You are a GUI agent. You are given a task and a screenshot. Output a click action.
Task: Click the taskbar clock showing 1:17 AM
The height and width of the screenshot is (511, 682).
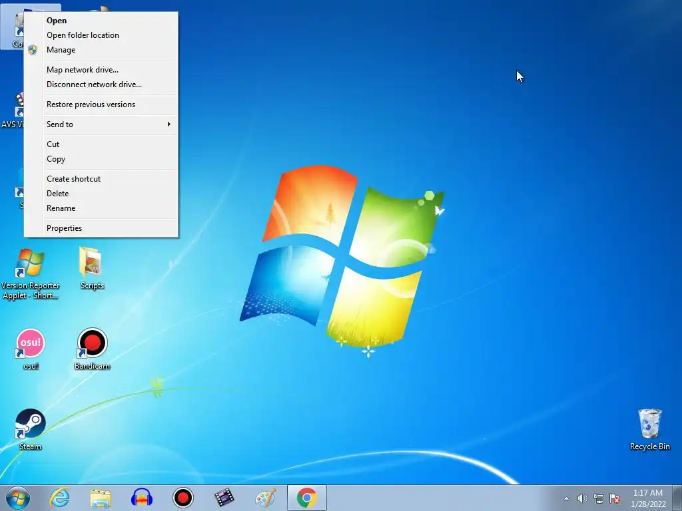(648, 498)
